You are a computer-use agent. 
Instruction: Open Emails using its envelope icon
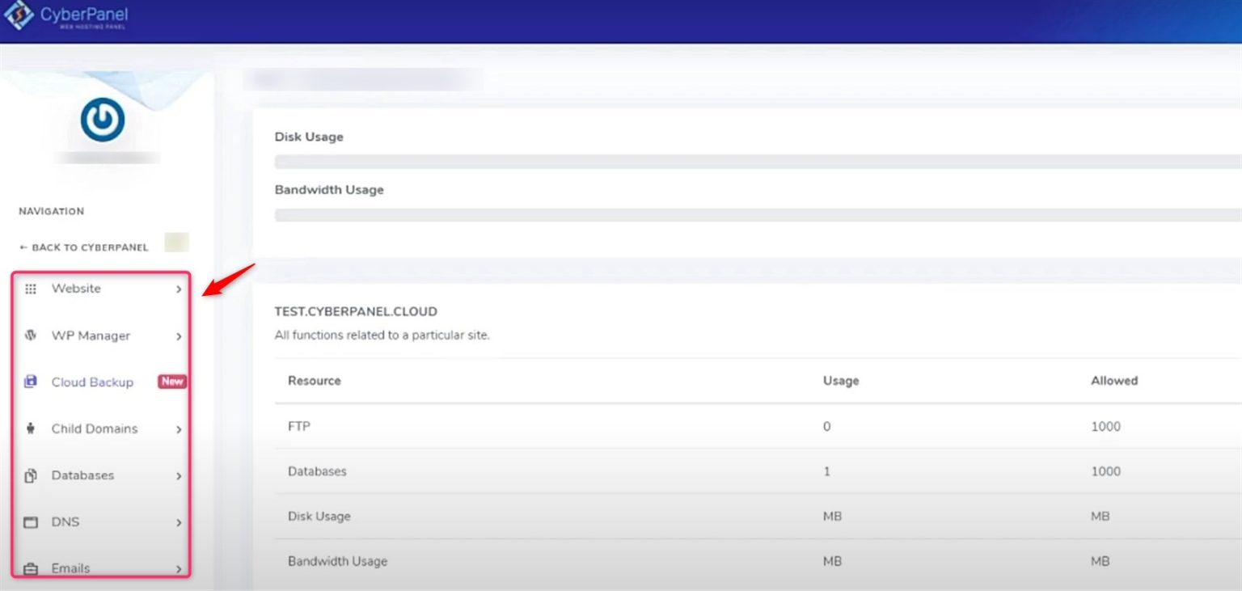(x=31, y=568)
